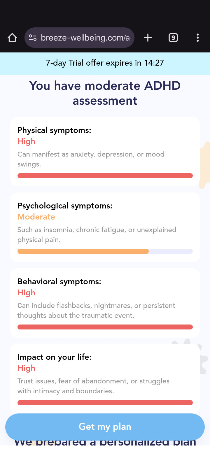Click the Behavioral symptoms red progress bar
Viewport: 210px width, 470px height.
pos(105,327)
